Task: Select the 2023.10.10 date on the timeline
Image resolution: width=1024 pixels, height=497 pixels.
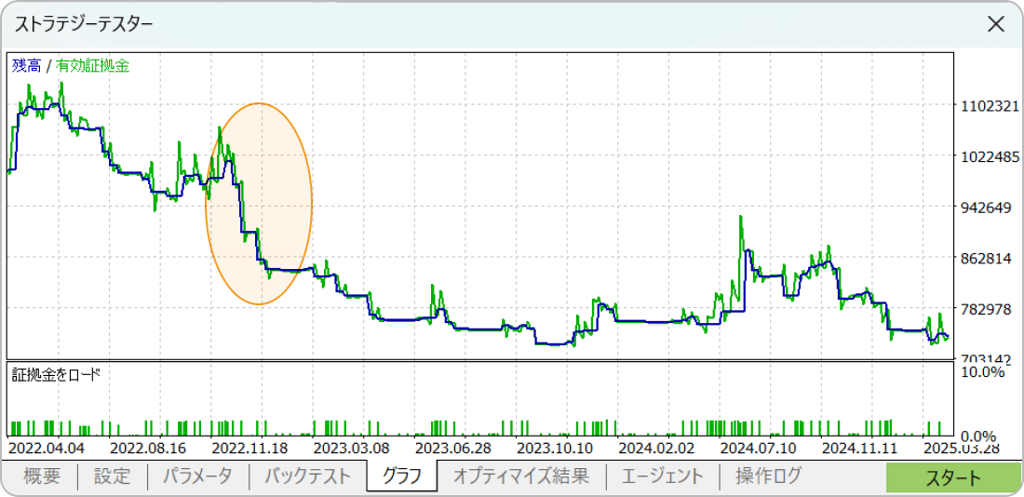Action: point(555,449)
